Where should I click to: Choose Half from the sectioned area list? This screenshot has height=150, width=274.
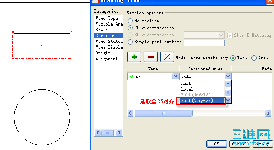202,83
